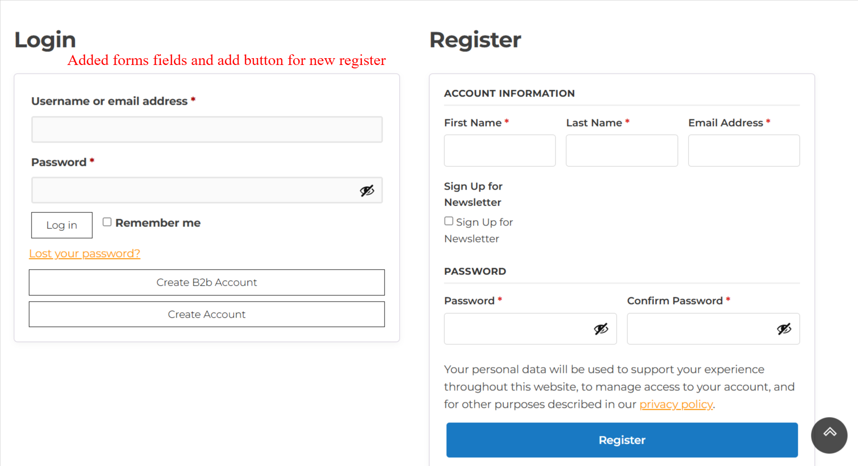Viewport: 858px width, 466px height.
Task: Click the eye icon in Confirm Password box
Action: pyautogui.click(x=784, y=329)
